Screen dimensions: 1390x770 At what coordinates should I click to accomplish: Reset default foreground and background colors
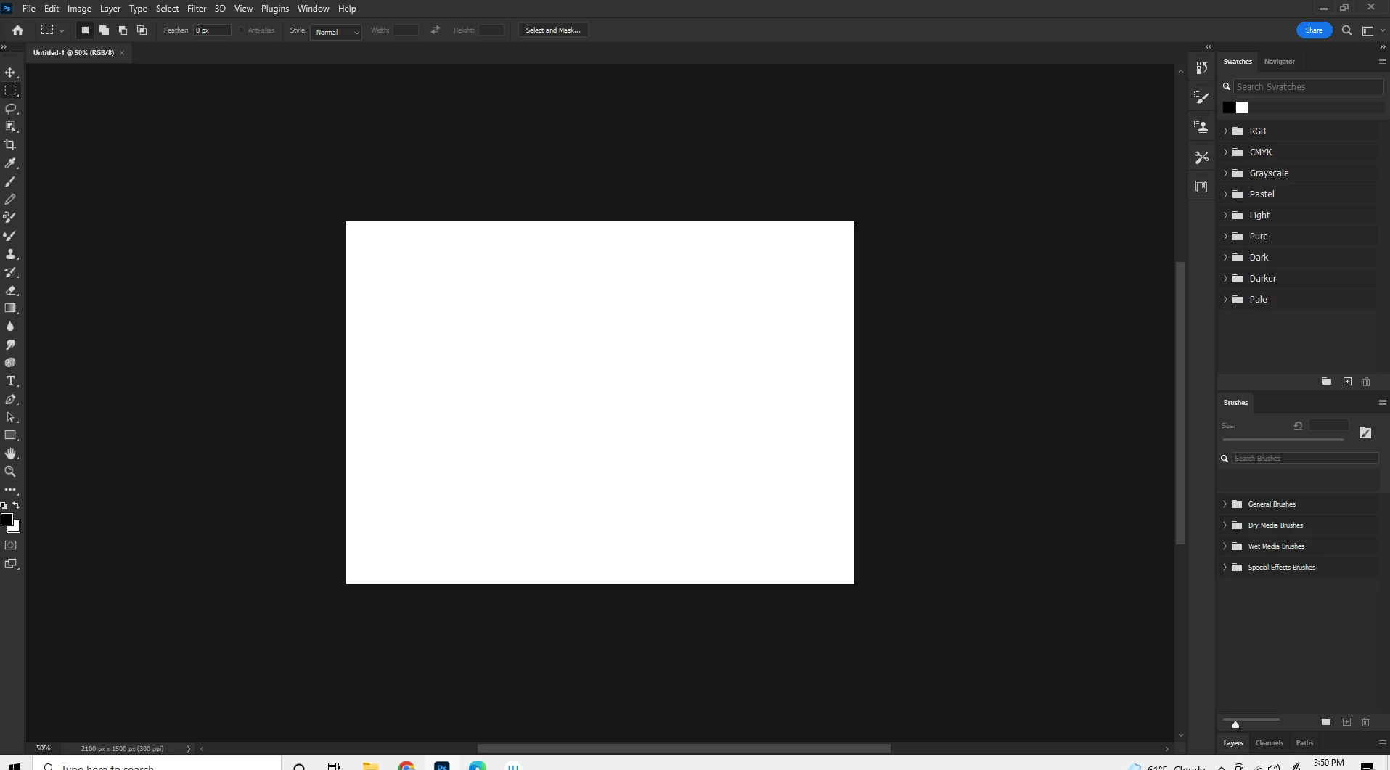[x=4, y=506]
